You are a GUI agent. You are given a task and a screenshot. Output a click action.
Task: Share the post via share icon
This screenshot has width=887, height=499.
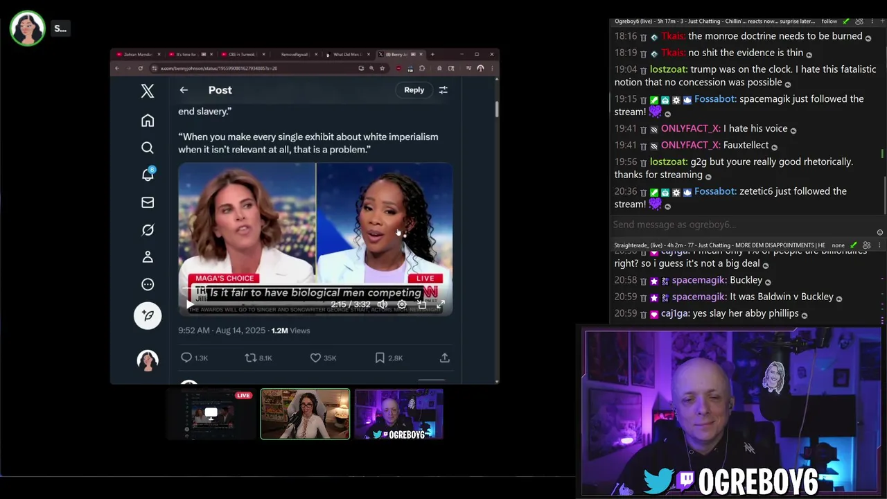point(445,358)
